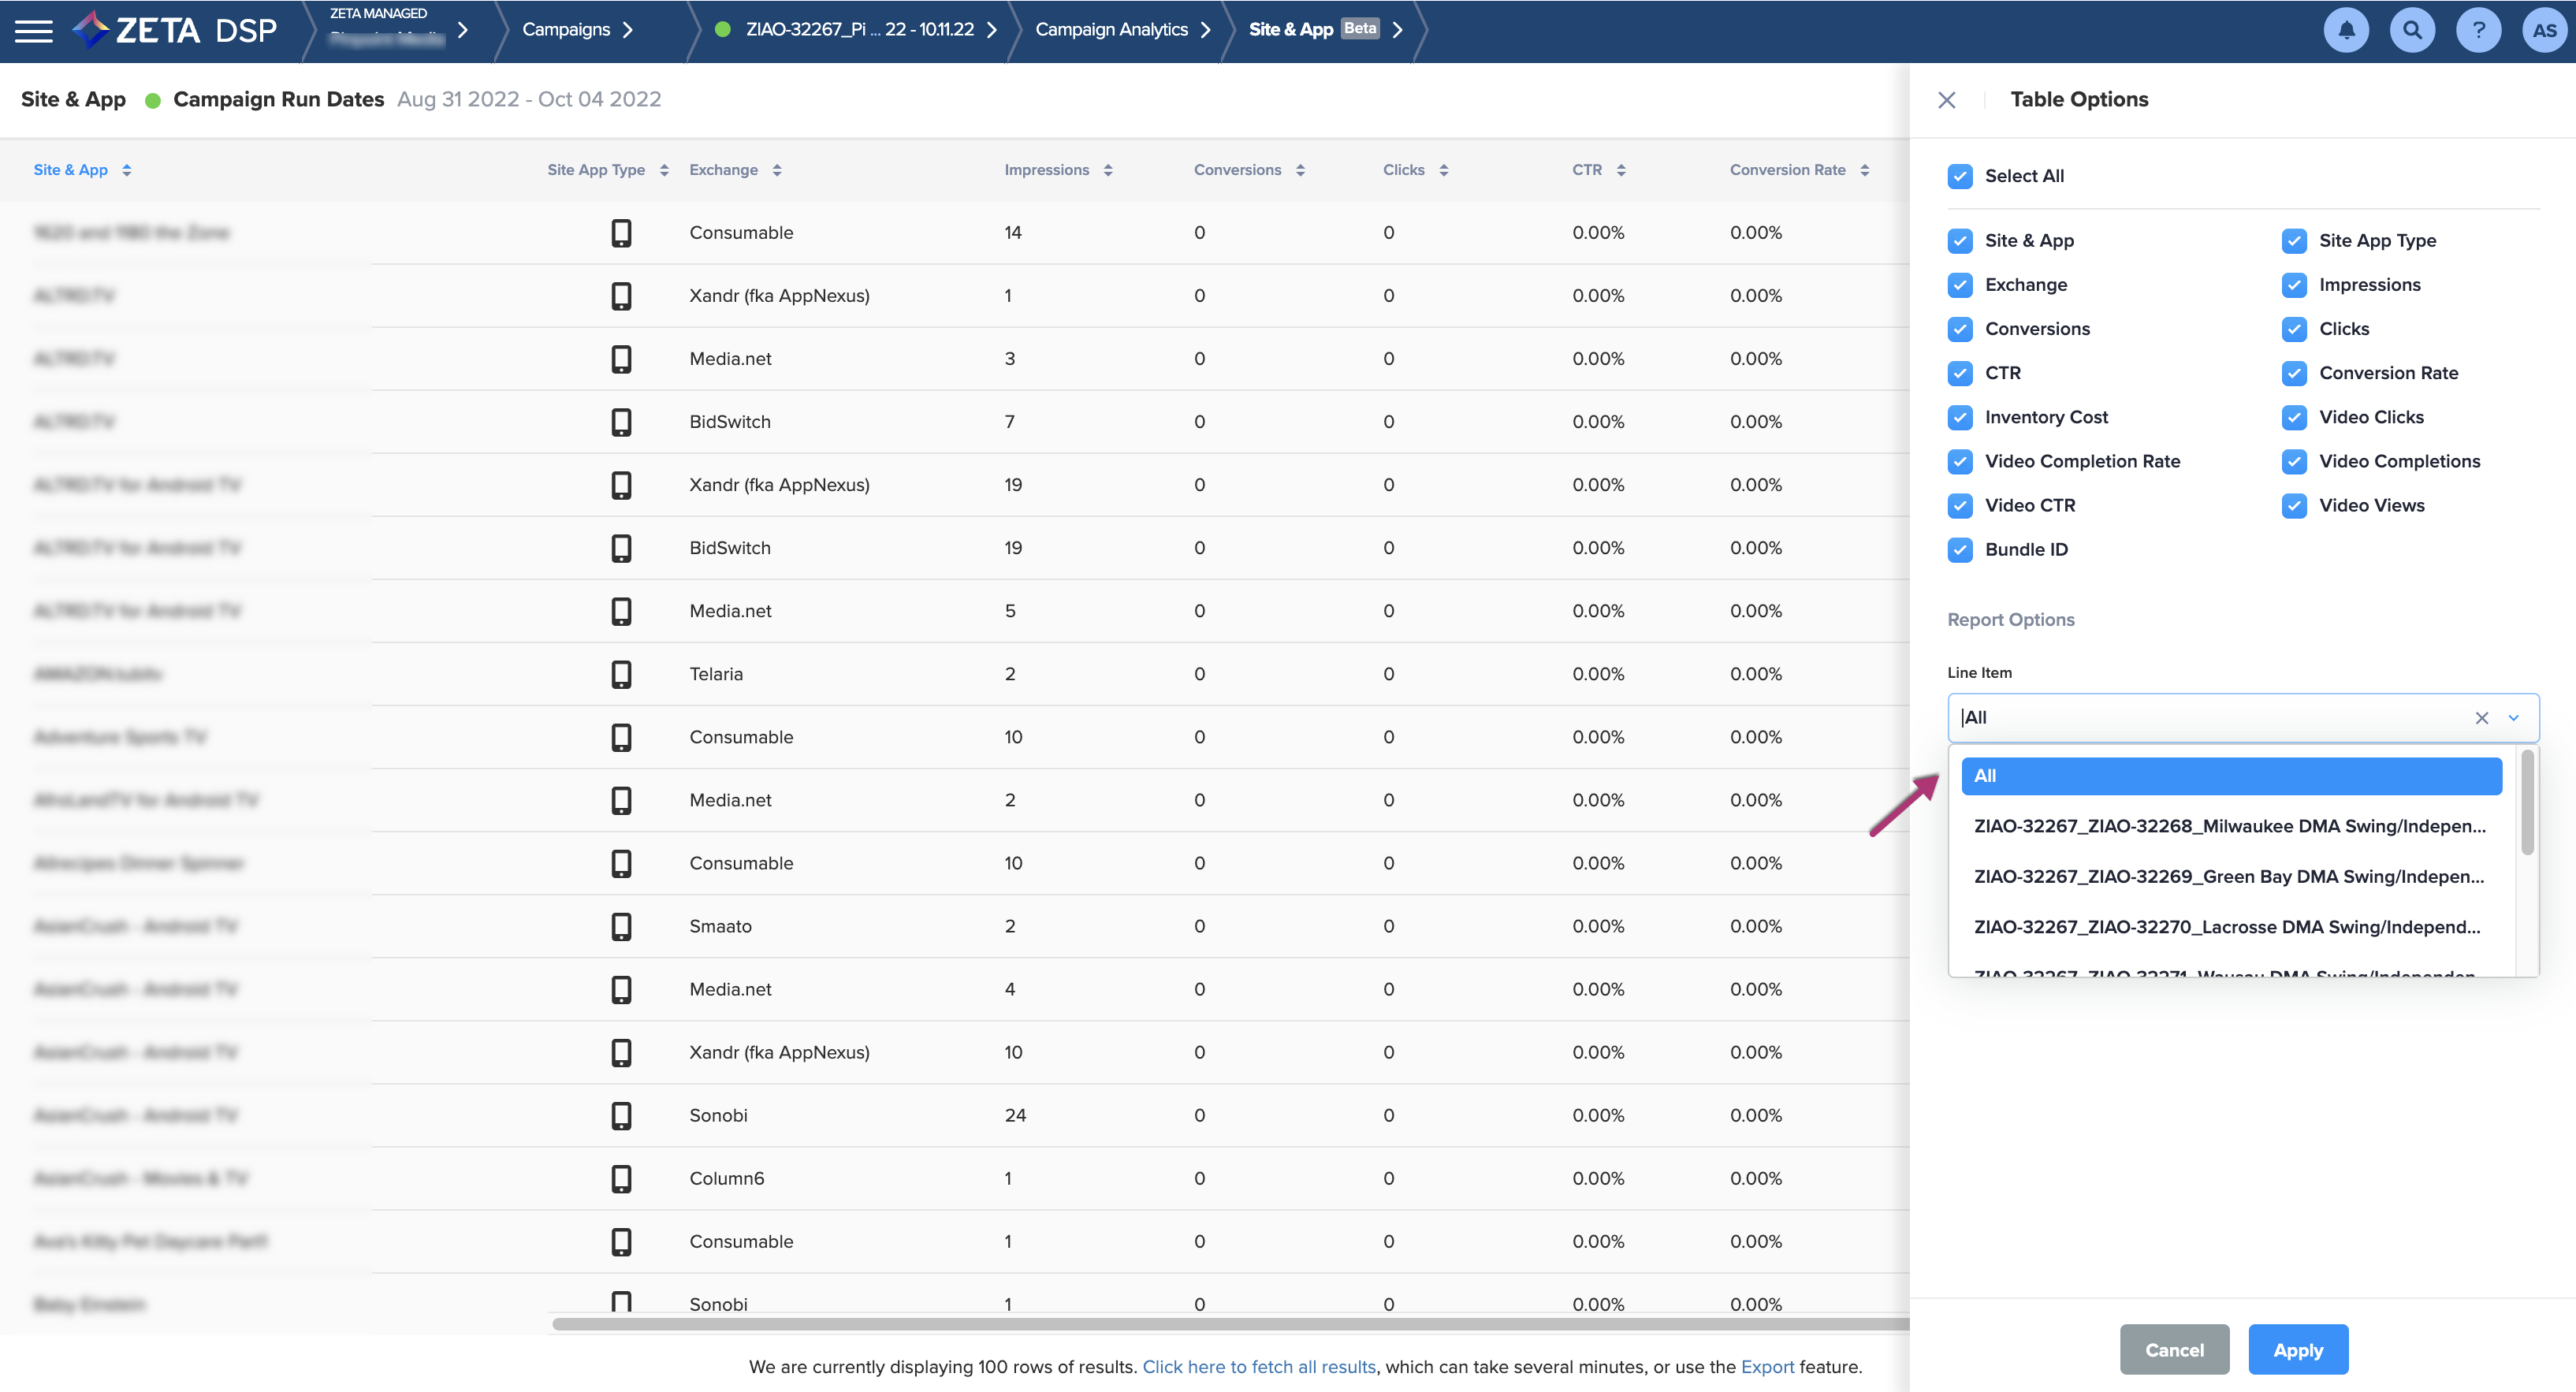The width and height of the screenshot is (2576, 1392).
Task: Go to Campaigns breadcrumb
Action: point(566,30)
